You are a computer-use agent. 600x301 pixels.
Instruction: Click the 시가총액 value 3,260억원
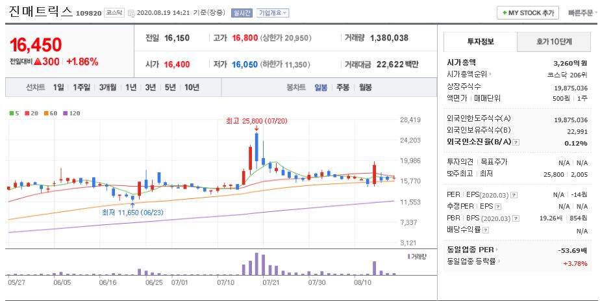570,63
